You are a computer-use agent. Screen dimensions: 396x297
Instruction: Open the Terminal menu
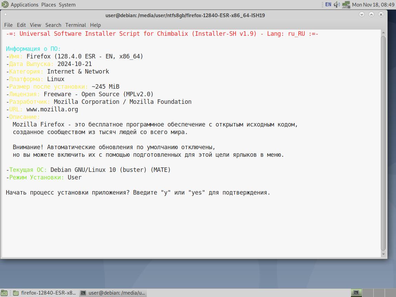coord(76,25)
